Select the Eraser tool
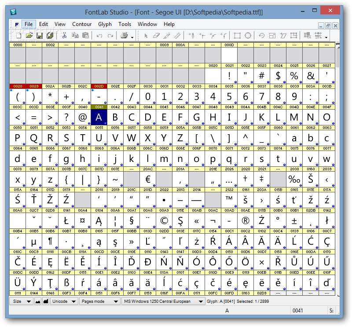Screen dimensions: 352x327 pos(156,36)
